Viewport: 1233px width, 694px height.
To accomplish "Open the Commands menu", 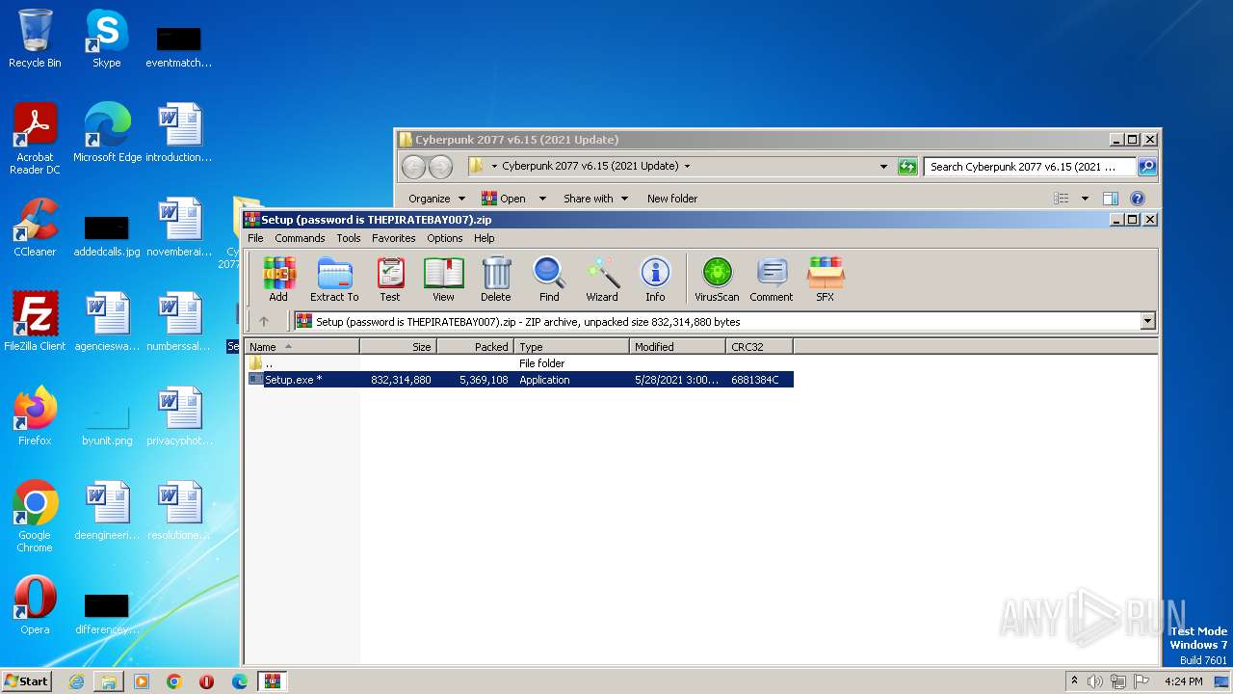I will [x=300, y=238].
